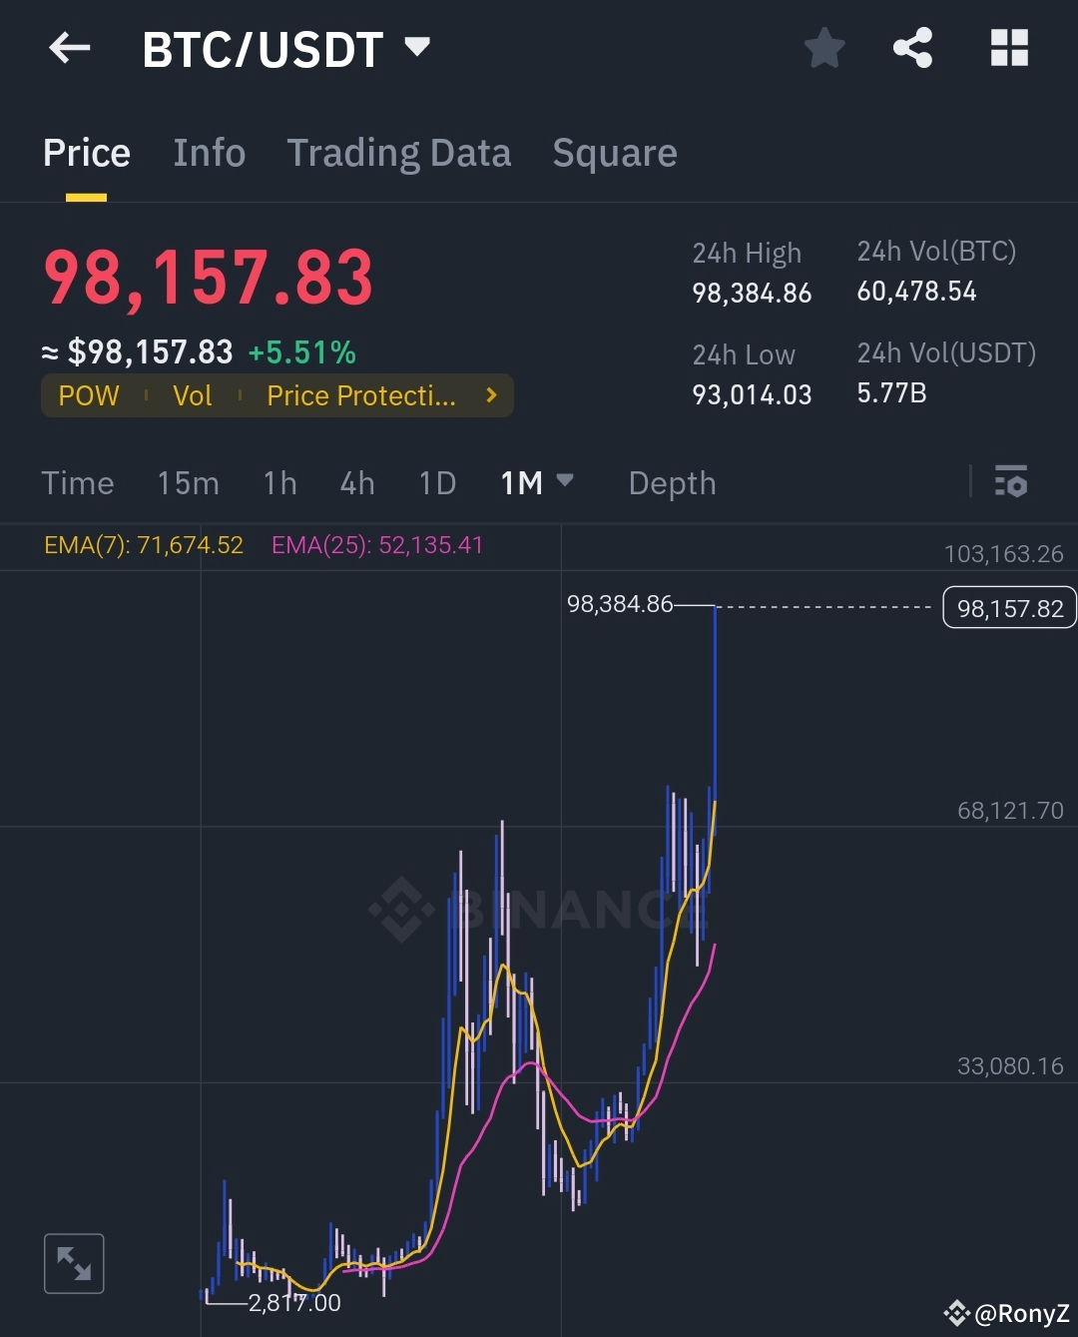Open the Depth view
Viewport: 1078px width, 1337px height.
[x=672, y=483]
